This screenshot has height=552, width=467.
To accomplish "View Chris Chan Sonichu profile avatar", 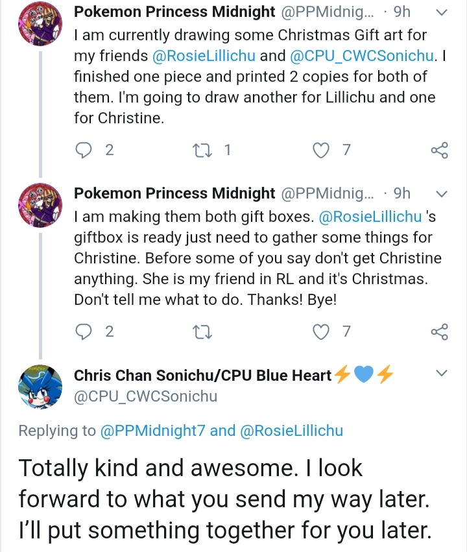I will [x=40, y=387].
